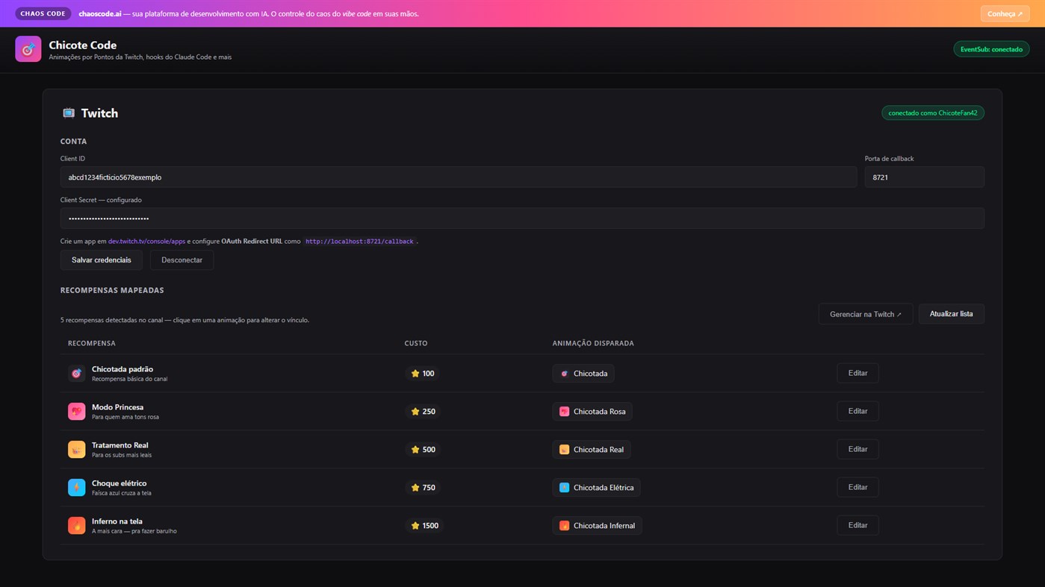The height and width of the screenshot is (587, 1045).
Task: Focus the Client ID input field
Action: click(x=459, y=177)
